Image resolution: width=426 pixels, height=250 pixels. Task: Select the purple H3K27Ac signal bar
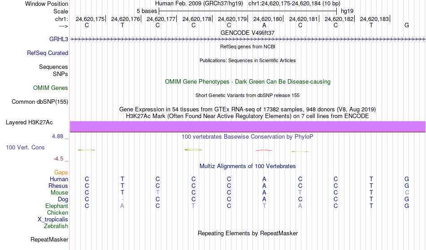pyautogui.click(x=248, y=127)
